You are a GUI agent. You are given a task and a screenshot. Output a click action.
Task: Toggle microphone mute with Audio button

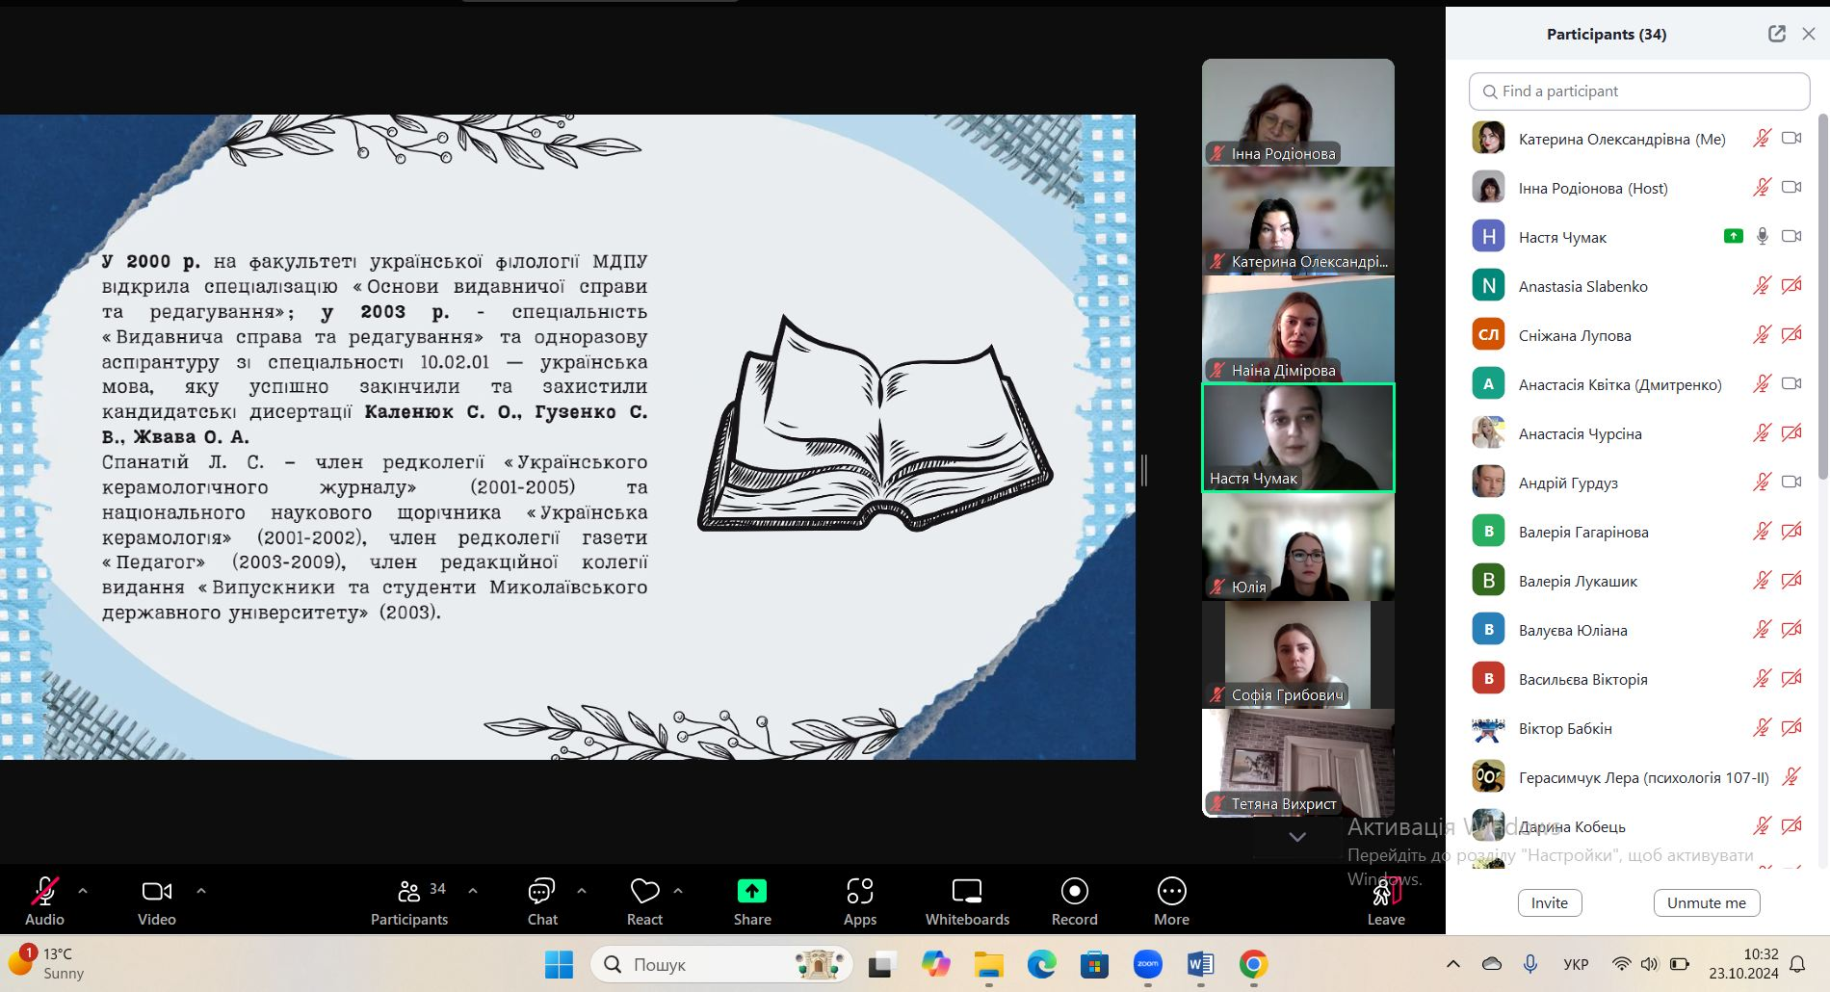(44, 901)
